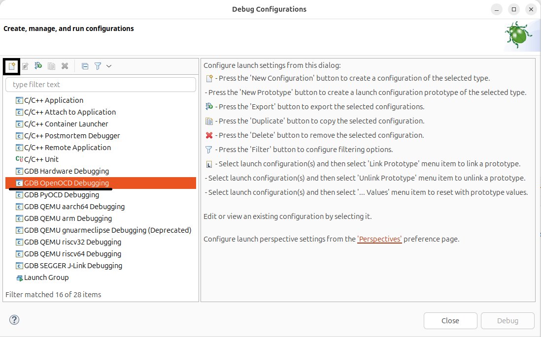Open the filter dropdown arrow menu
541x337 pixels.
(x=109, y=66)
